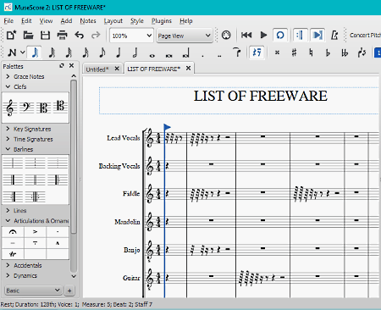Image resolution: width=381 pixels, height=310 pixels.
Task: Start playback with the play button
Action: click(x=263, y=35)
